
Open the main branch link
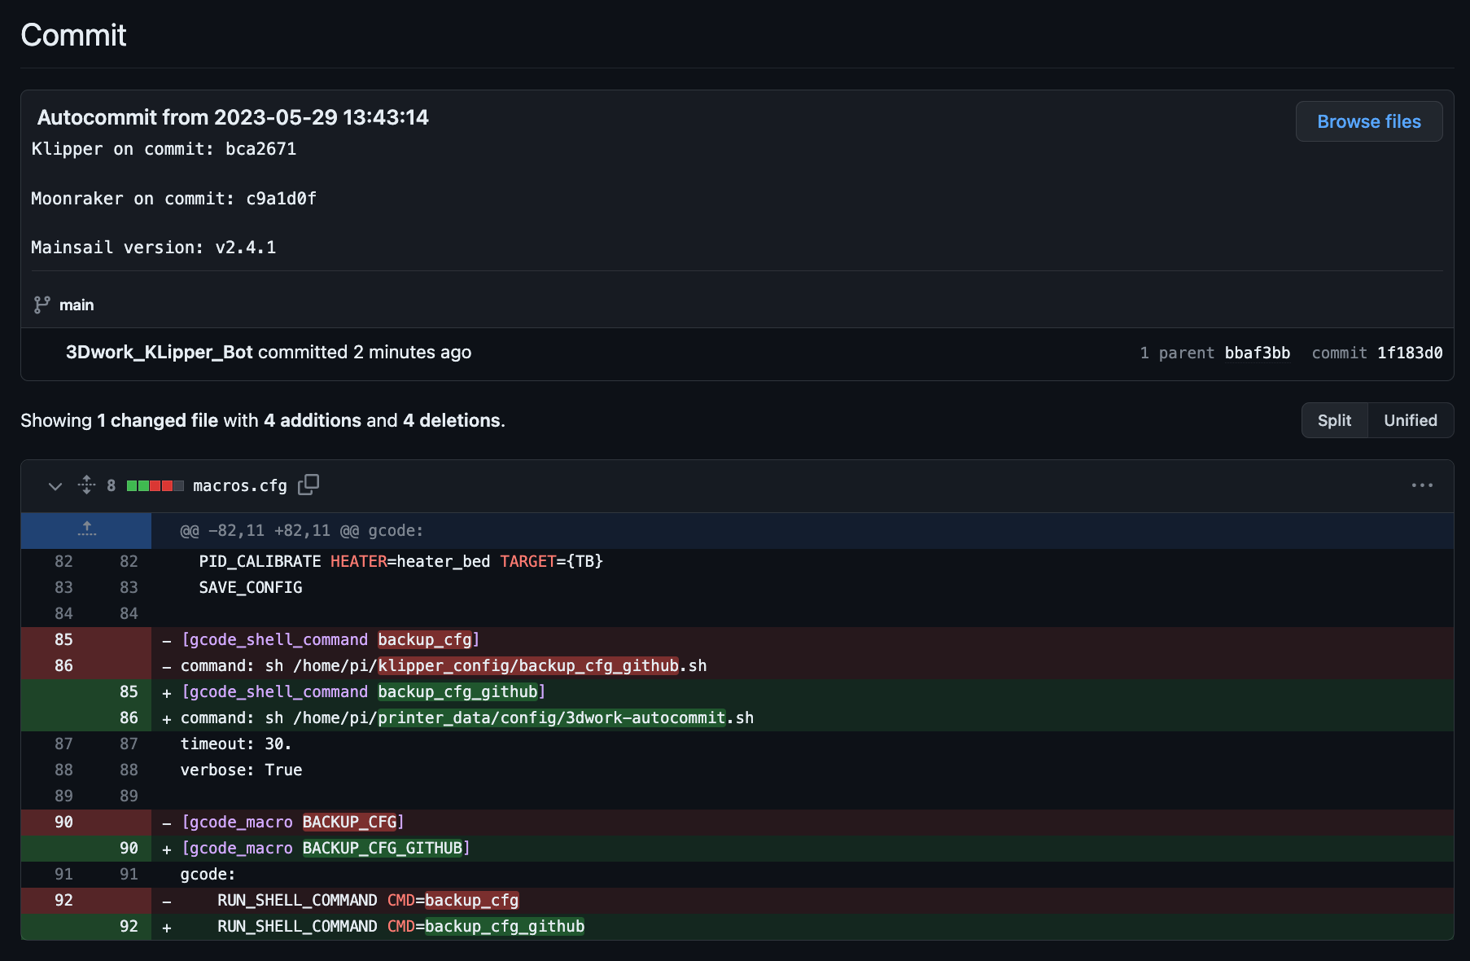(x=77, y=305)
